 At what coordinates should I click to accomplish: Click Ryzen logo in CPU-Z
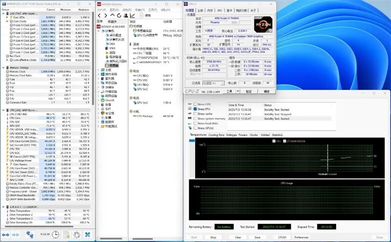pyautogui.click(x=263, y=25)
